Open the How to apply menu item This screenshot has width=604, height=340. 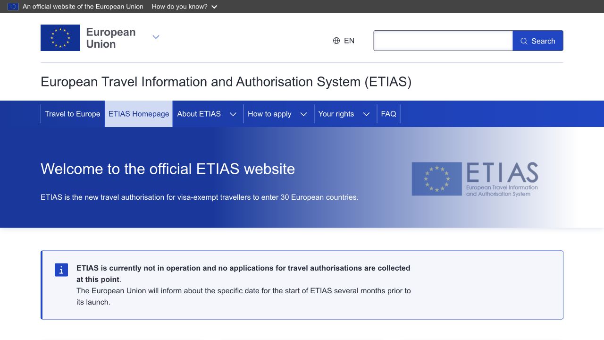click(x=269, y=114)
